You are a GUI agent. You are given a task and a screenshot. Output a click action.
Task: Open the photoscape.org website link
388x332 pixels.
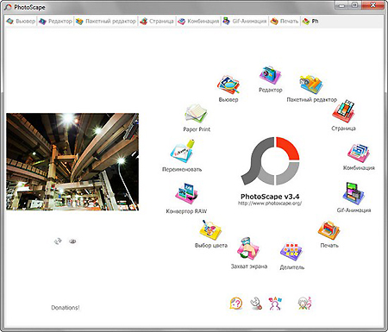click(x=270, y=204)
